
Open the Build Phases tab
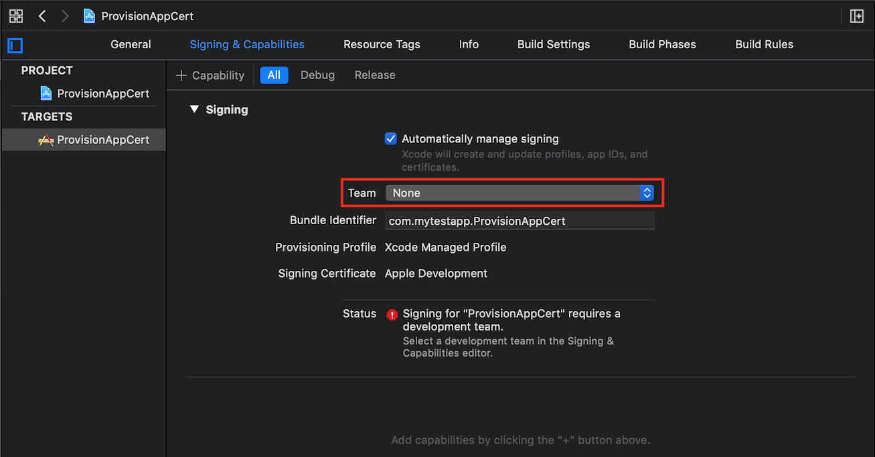[x=662, y=45]
